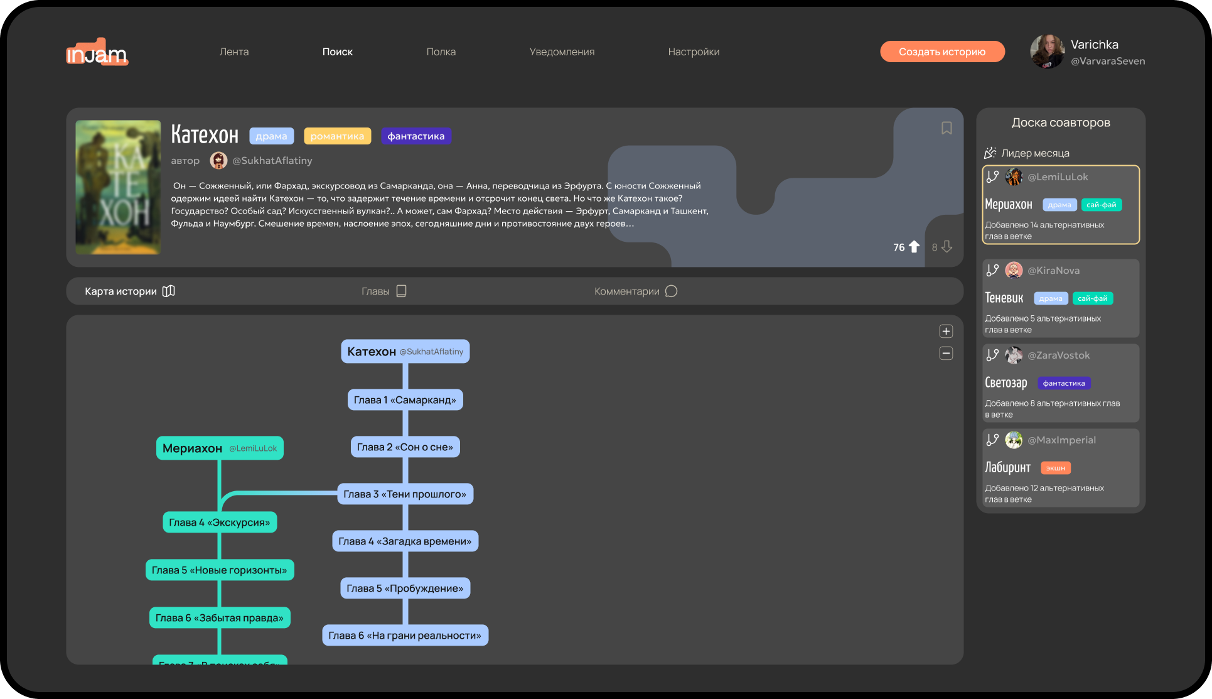Downvote the story with the down arrow
Viewport: 1212px width, 699px height.
(x=947, y=247)
